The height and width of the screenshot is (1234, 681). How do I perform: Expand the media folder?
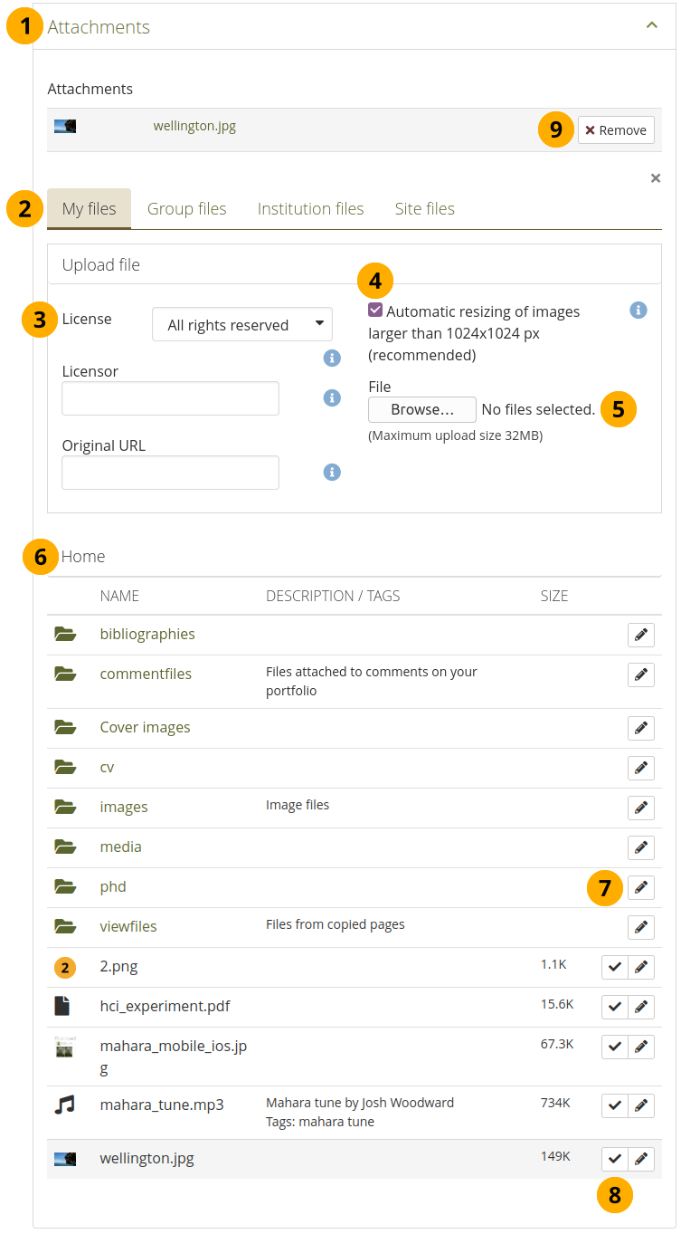120,847
